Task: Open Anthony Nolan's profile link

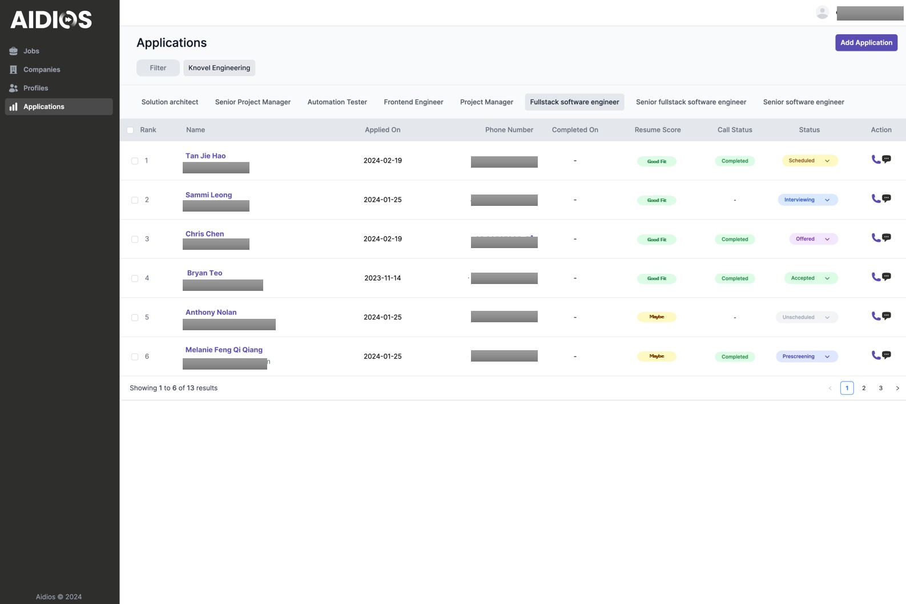Action: coord(211,313)
